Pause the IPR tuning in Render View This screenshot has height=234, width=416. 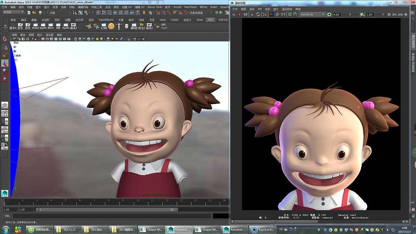point(389,15)
